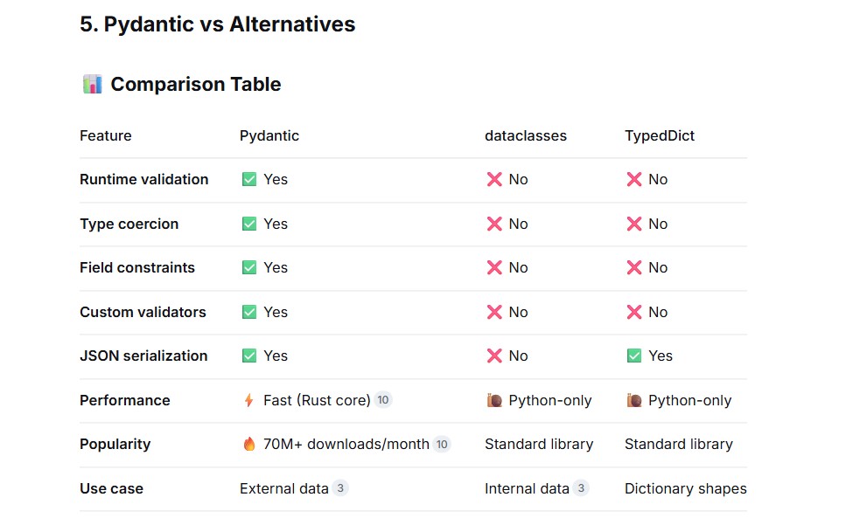The width and height of the screenshot is (853, 525).
Task: Open citation 10 next to Fast (Rust core)
Action: pyautogui.click(x=383, y=400)
